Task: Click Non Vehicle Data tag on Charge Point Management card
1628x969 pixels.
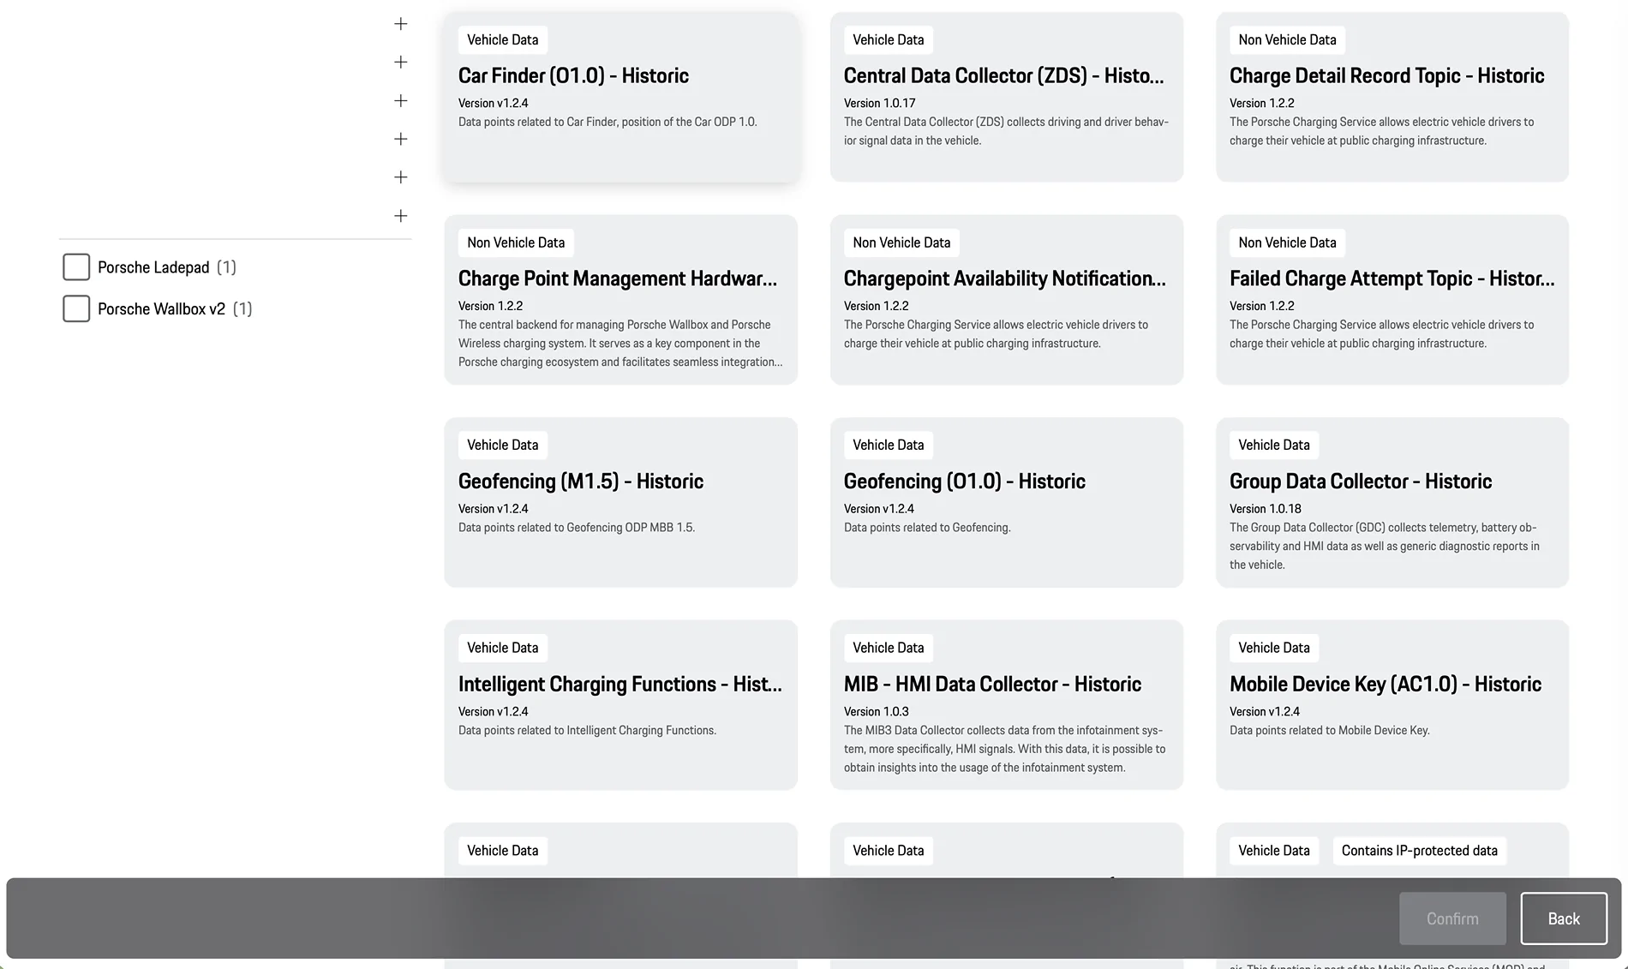Action: pos(516,242)
